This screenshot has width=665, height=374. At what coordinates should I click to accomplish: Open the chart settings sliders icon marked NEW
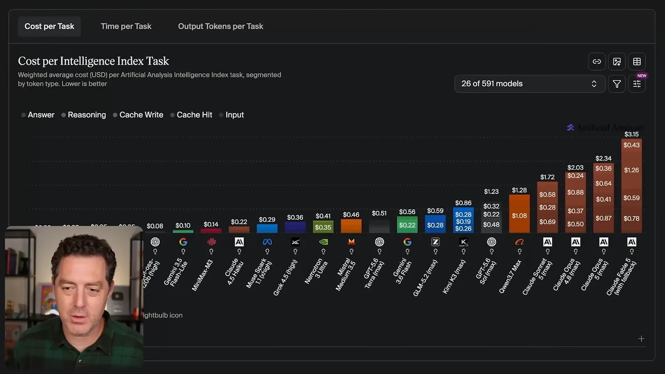tap(637, 84)
